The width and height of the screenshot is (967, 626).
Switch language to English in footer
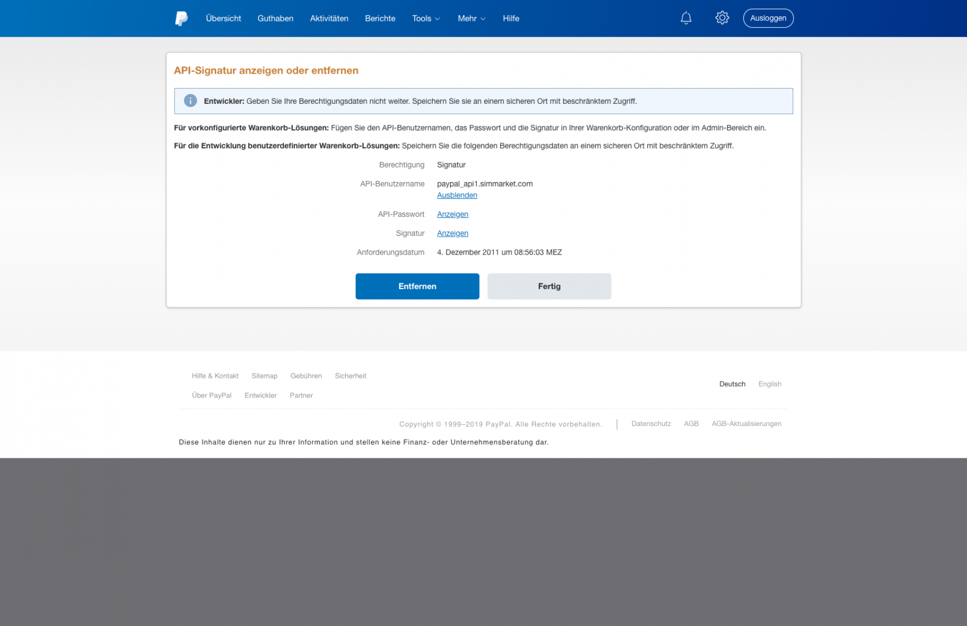pos(769,384)
